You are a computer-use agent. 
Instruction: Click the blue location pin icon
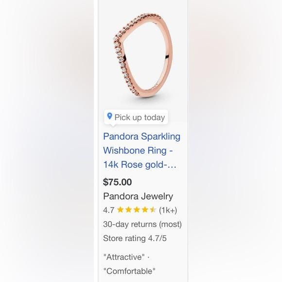tap(109, 116)
